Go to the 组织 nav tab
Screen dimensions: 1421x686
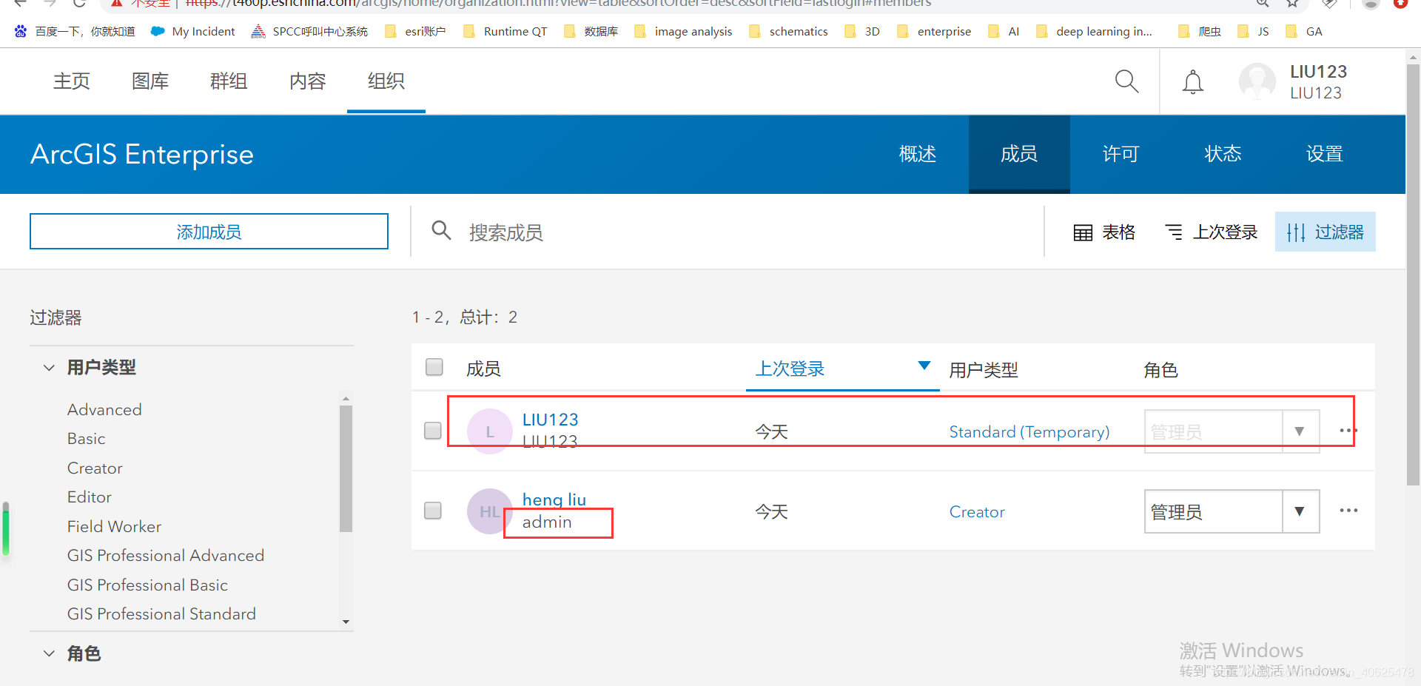[386, 81]
